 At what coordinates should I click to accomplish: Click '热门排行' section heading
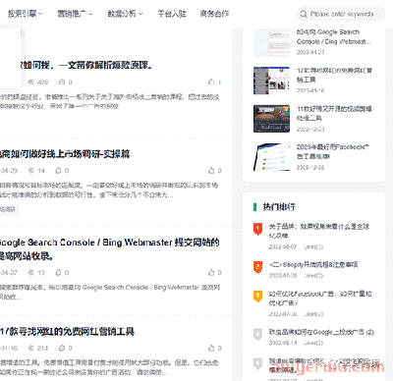coord(279,207)
